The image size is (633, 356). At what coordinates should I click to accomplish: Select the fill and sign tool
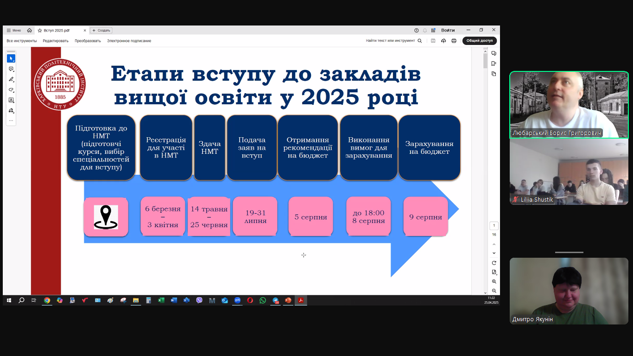11,110
